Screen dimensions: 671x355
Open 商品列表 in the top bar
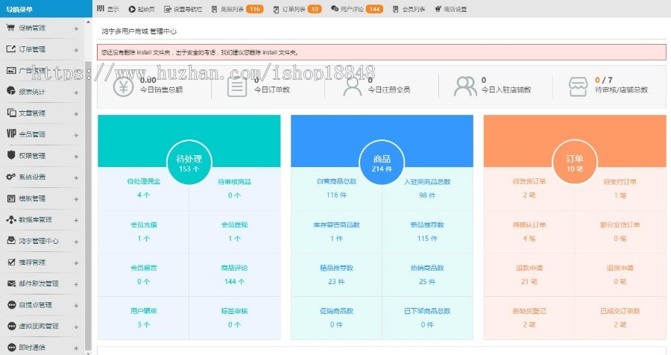232,9
